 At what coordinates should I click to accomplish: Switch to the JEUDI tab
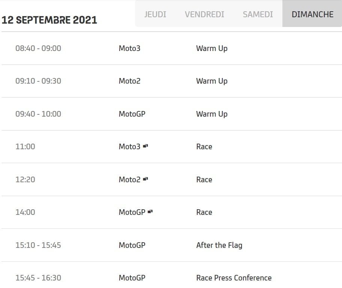coord(155,14)
